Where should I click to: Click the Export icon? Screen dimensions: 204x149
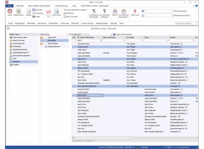pos(115,11)
